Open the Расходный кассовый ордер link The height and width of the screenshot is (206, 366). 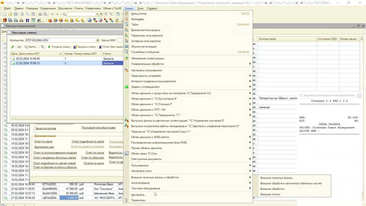98,128
